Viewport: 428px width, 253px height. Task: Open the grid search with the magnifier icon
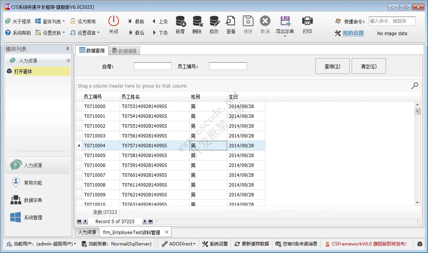(414, 86)
